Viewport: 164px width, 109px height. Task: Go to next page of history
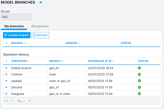coord(30,101)
